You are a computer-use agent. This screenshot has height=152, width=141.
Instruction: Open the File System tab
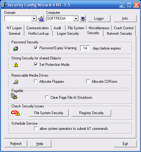(x=76, y=28)
